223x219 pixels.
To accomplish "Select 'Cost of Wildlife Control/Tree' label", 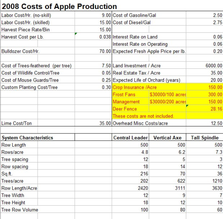I will pos(30,73).
